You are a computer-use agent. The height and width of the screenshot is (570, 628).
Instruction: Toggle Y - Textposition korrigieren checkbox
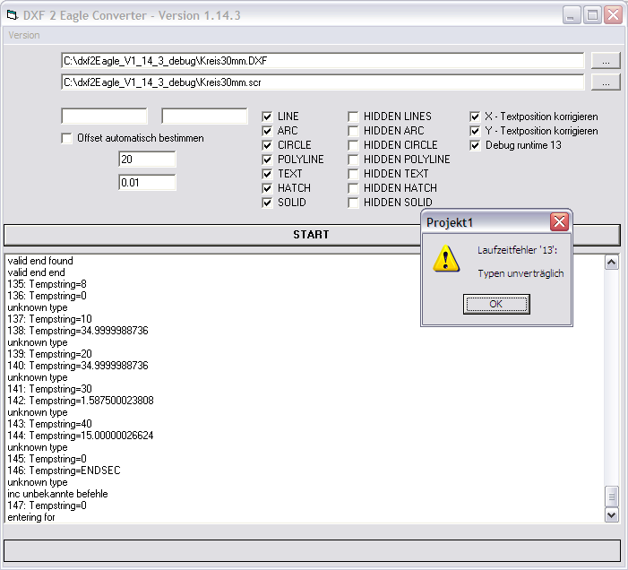(475, 131)
